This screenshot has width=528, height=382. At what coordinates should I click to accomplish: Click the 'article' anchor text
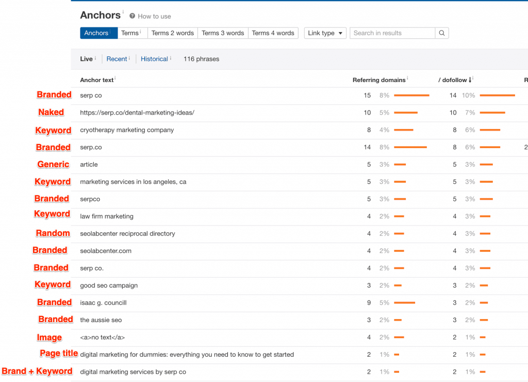[x=89, y=165]
